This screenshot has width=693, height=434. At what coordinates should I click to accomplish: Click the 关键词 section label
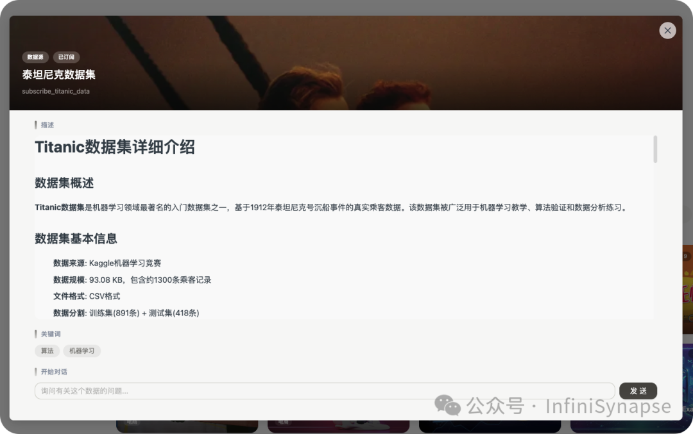click(x=51, y=334)
